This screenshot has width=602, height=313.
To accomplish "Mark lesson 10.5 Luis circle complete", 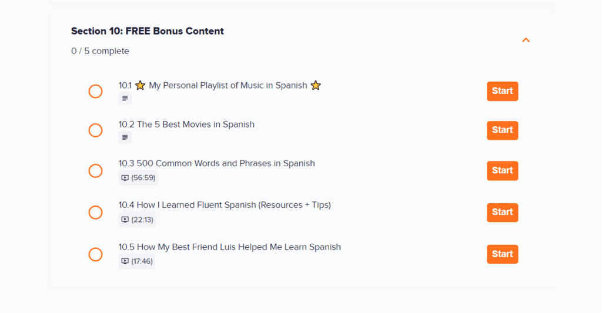I will pos(95,254).
